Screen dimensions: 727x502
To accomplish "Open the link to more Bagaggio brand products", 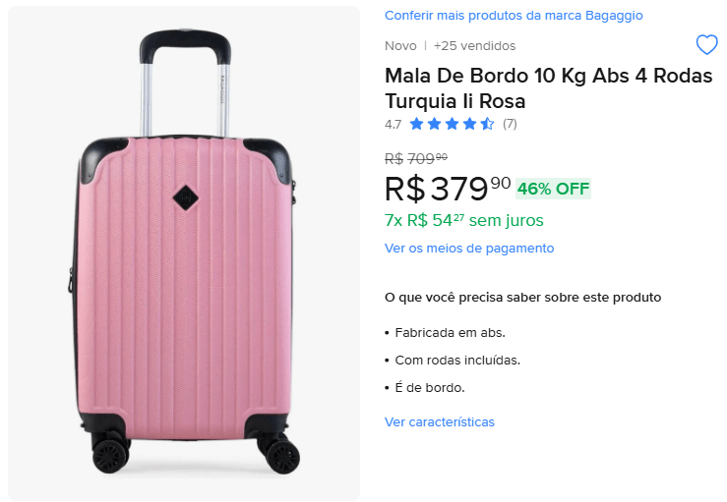I will pyautogui.click(x=514, y=16).
